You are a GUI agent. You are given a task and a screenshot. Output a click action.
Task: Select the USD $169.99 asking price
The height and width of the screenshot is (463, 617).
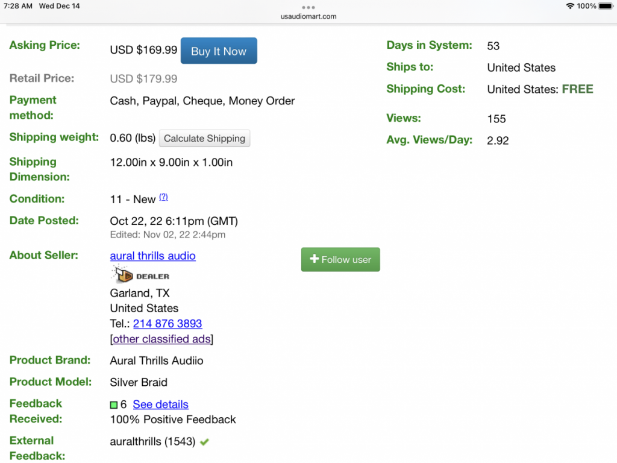(x=143, y=50)
